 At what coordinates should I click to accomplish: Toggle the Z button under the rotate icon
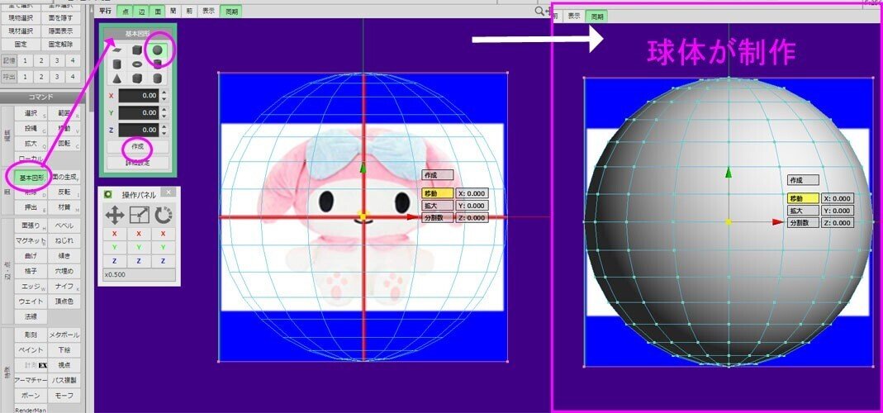point(164,262)
